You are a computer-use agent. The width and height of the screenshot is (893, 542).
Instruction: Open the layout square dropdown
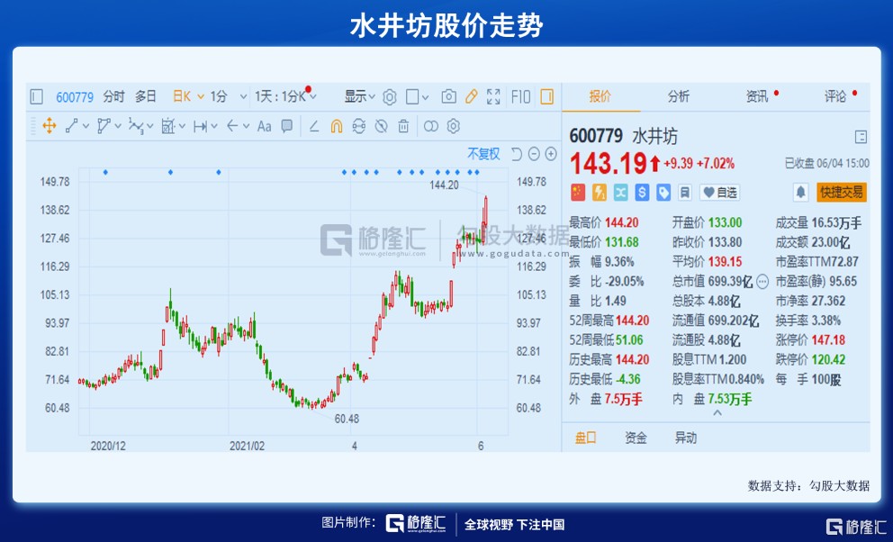[x=417, y=97]
